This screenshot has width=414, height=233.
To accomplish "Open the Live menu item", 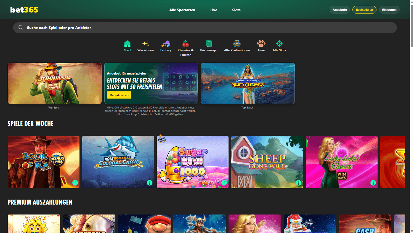I will (x=214, y=10).
